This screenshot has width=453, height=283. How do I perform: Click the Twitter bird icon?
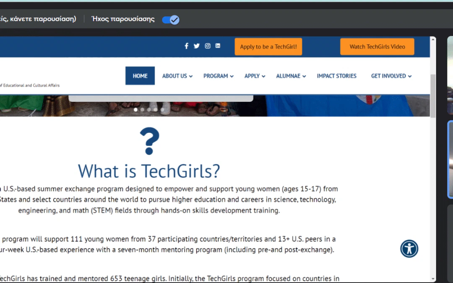[x=197, y=46]
